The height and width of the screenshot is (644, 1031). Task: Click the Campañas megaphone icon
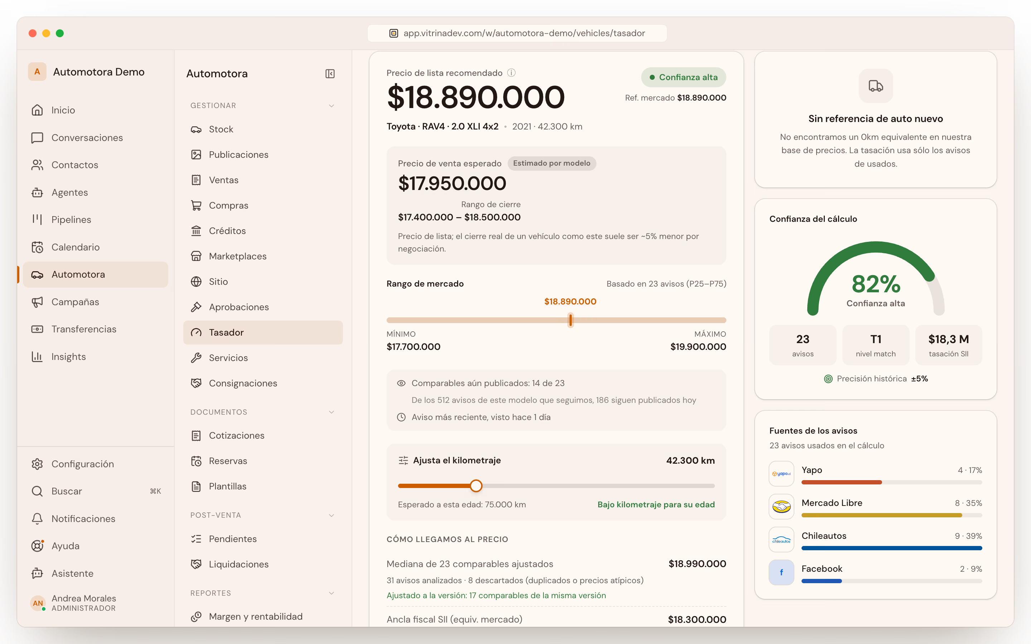point(38,302)
